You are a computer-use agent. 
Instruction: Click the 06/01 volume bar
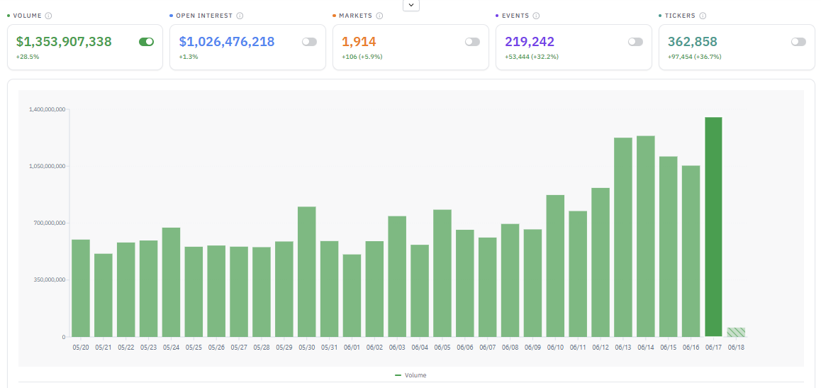[x=352, y=295]
